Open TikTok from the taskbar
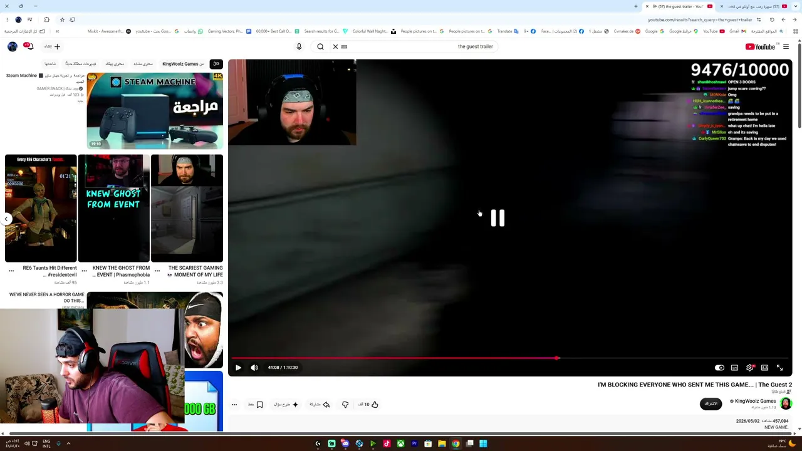Viewport: 802px width, 451px height. coord(387,443)
